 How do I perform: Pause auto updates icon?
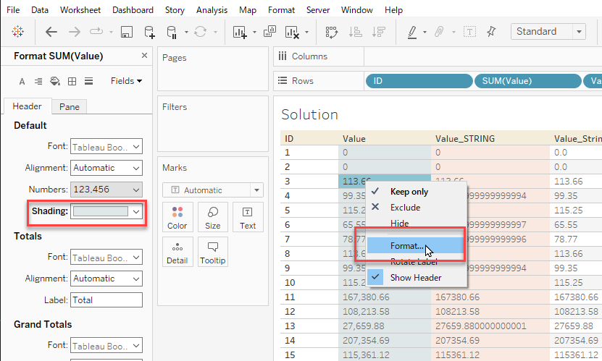click(x=172, y=32)
